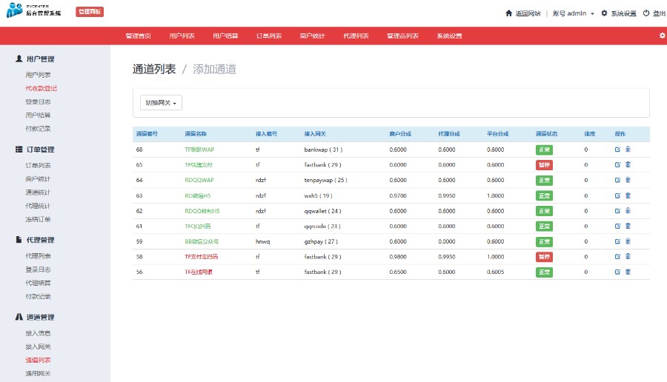
Task: Edit channel 58 row
Action: coord(617,257)
